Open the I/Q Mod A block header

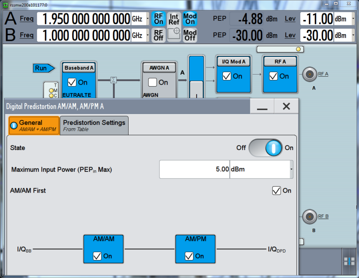pyautogui.click(x=233, y=62)
